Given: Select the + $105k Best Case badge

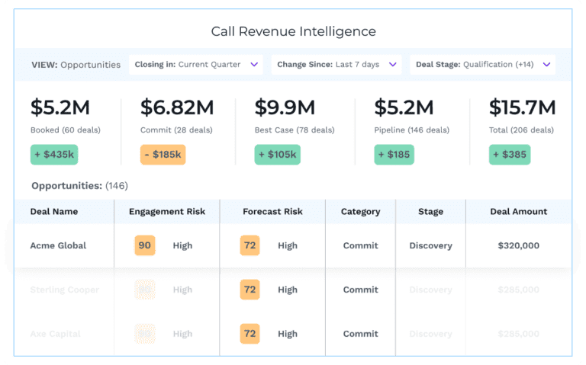Looking at the screenshot, I should [277, 155].
